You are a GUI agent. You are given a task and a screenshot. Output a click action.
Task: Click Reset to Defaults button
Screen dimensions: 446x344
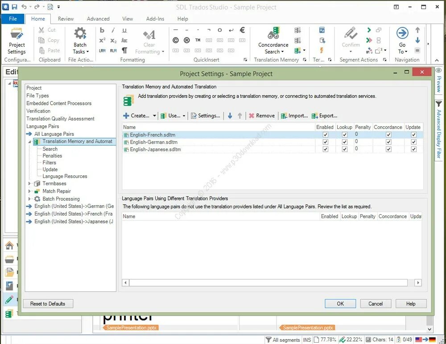click(48, 303)
